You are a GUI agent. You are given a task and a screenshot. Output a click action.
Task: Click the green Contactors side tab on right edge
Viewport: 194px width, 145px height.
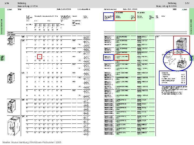point(192,21)
